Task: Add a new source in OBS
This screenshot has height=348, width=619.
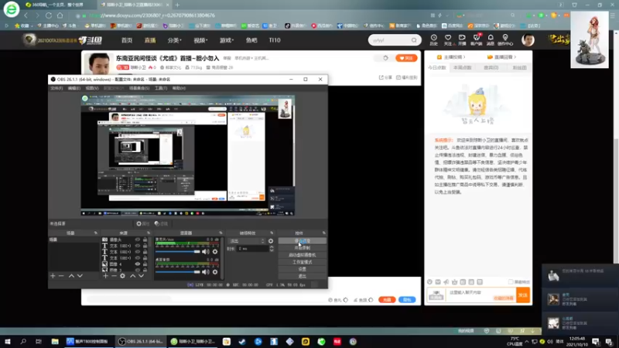Action: (x=105, y=276)
